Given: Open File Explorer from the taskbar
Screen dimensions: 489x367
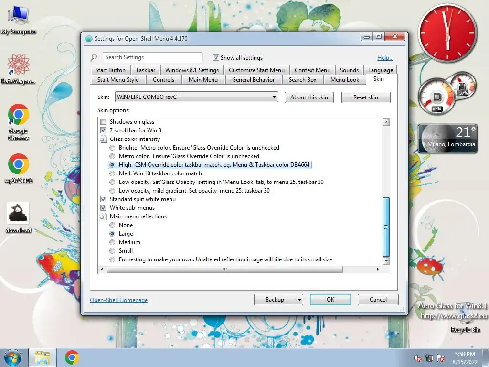Looking at the screenshot, I should (x=43, y=357).
